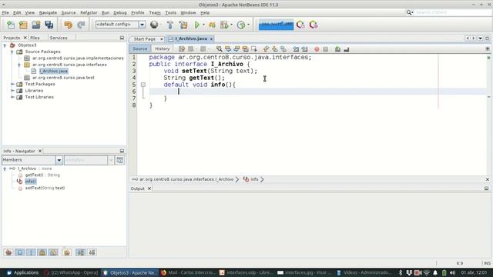Click the Redo arrow in main toolbar
493x277 pixels.
pyautogui.click(x=81, y=25)
